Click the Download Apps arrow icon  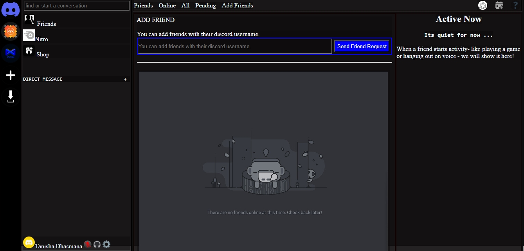[x=11, y=96]
